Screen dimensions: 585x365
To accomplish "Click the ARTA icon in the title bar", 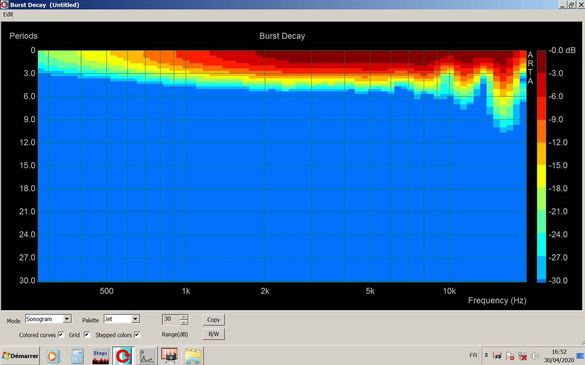I will click(x=5, y=5).
